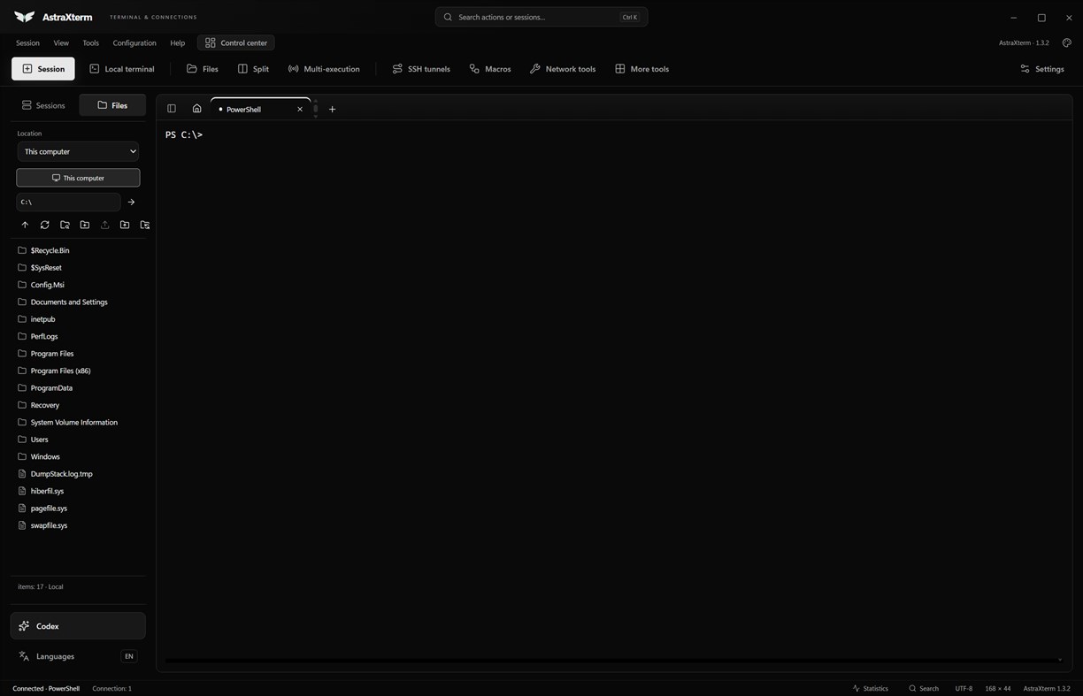Click the folder search icon
Viewport: 1083px width, 696px height.
tap(65, 225)
